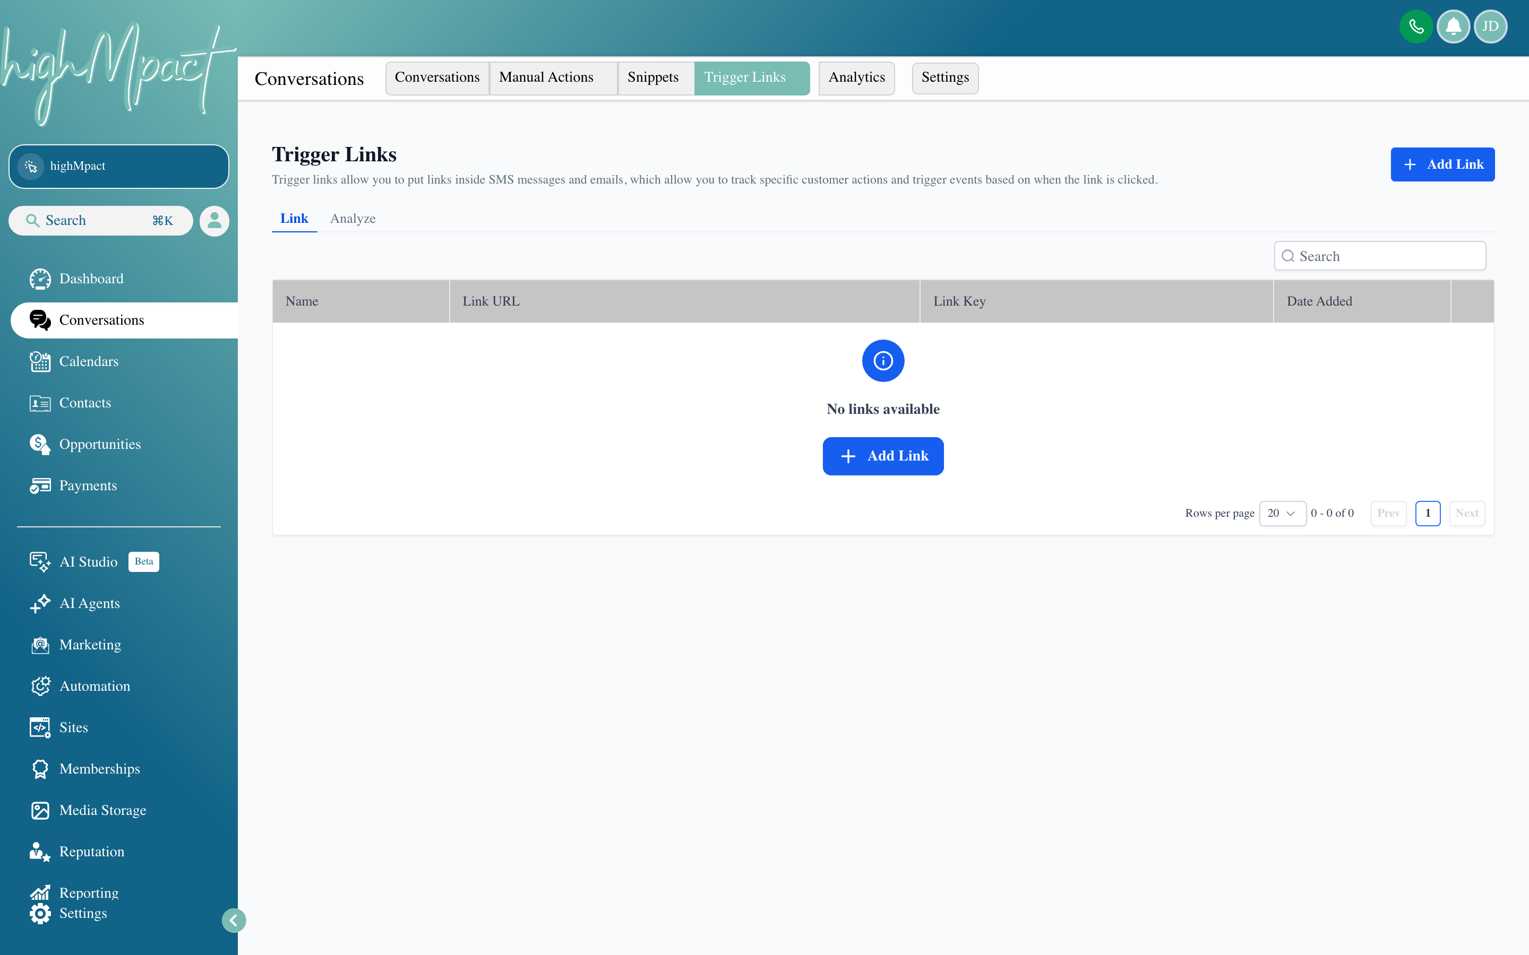
Task: Click the Add Link button under No links available
Action: click(x=883, y=456)
